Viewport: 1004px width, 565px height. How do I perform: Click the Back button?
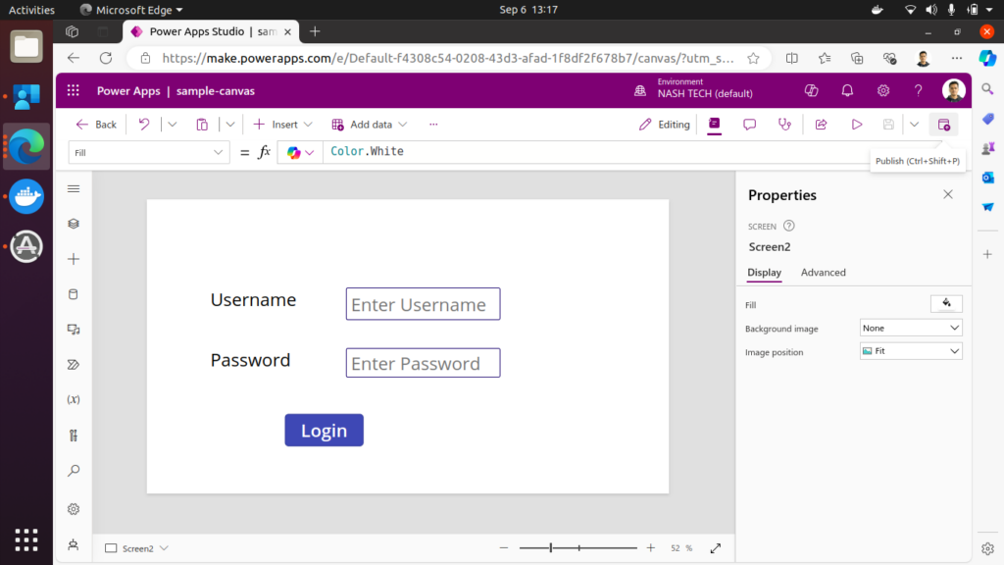(x=96, y=125)
